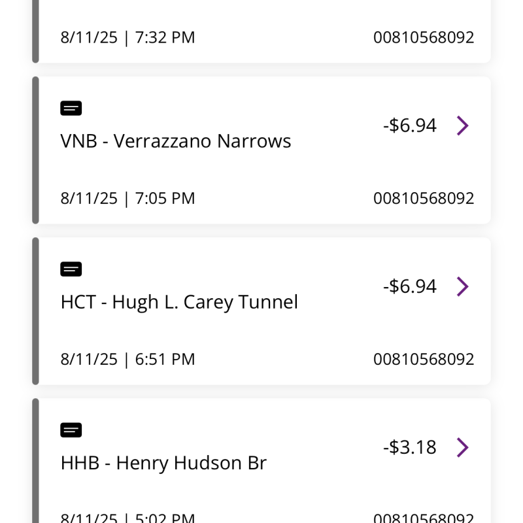Select the HCT - Hugh L. Carey Tunnel title
Viewport: 523px width, 523px height.
tap(179, 302)
